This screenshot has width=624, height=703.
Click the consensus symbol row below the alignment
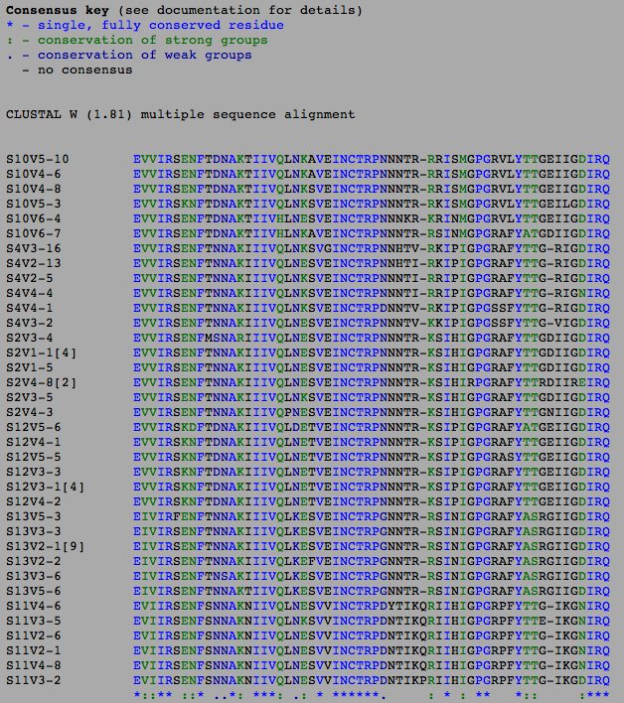[372, 695]
